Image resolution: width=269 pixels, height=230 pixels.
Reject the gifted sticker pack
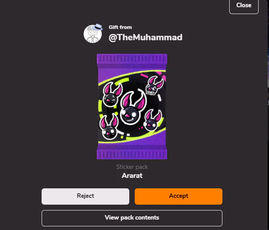tap(85, 196)
